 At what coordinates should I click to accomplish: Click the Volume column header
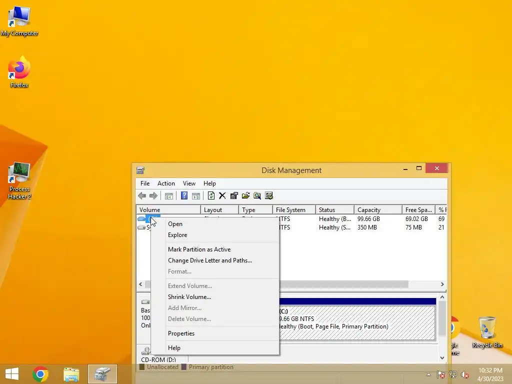pos(168,209)
